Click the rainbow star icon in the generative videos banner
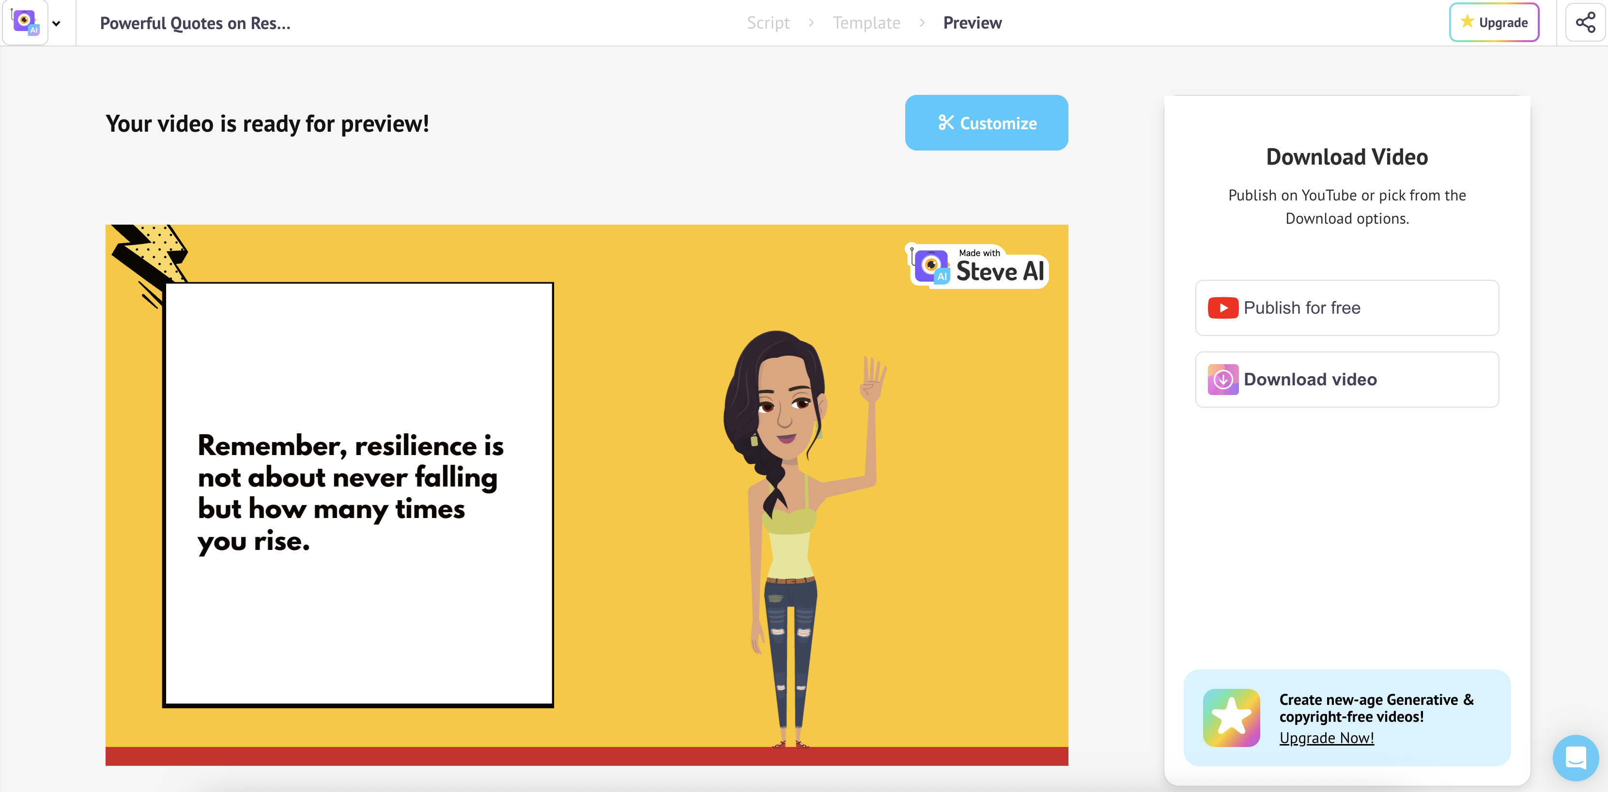 click(x=1232, y=718)
